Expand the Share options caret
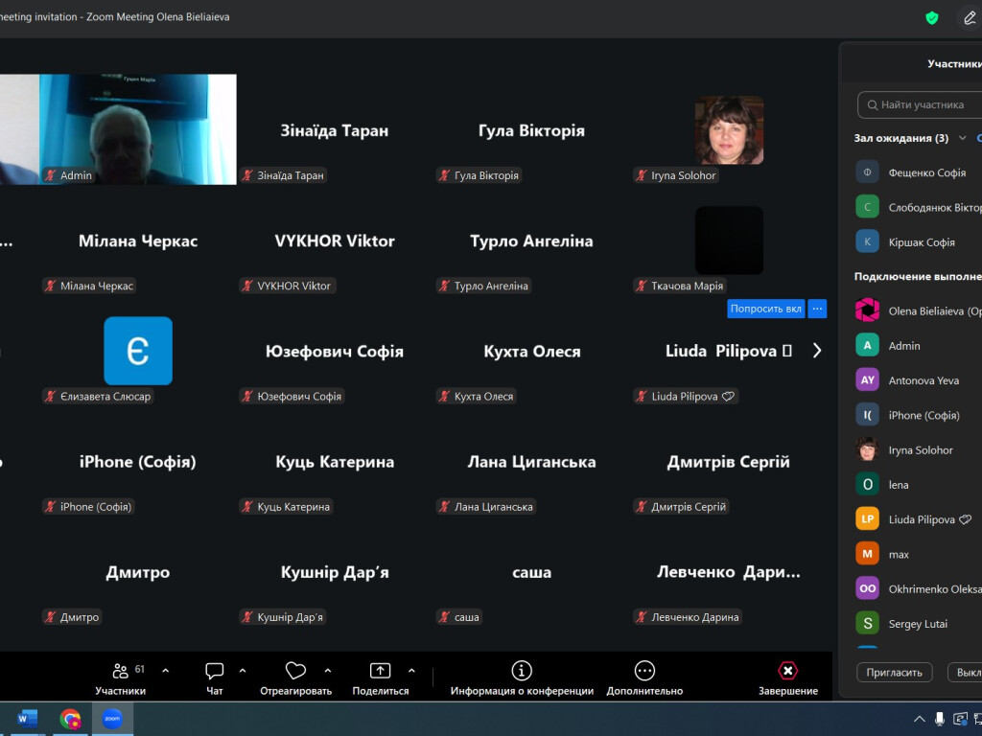 (x=411, y=670)
